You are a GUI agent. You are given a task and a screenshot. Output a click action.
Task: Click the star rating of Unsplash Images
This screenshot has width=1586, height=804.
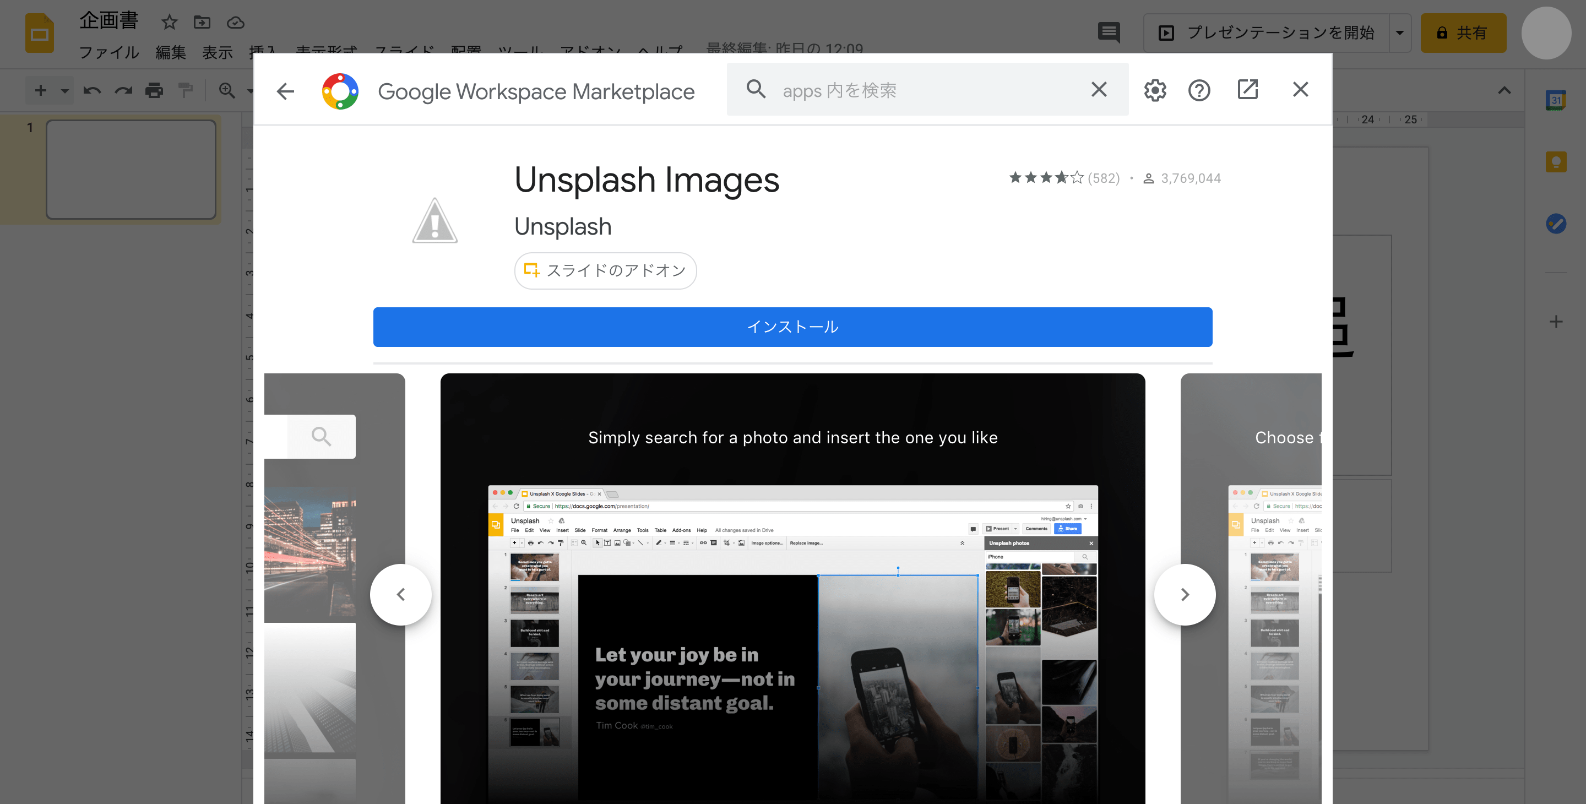point(1045,178)
